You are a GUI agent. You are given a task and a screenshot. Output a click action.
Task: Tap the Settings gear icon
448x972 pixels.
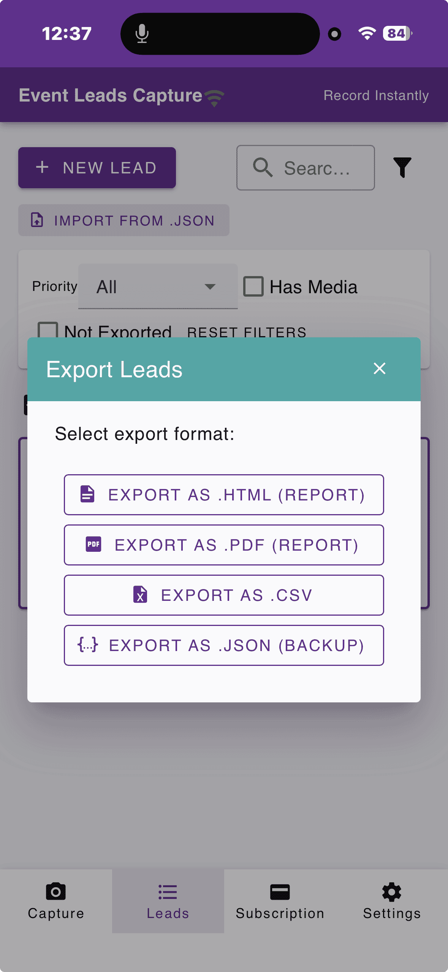click(x=392, y=892)
